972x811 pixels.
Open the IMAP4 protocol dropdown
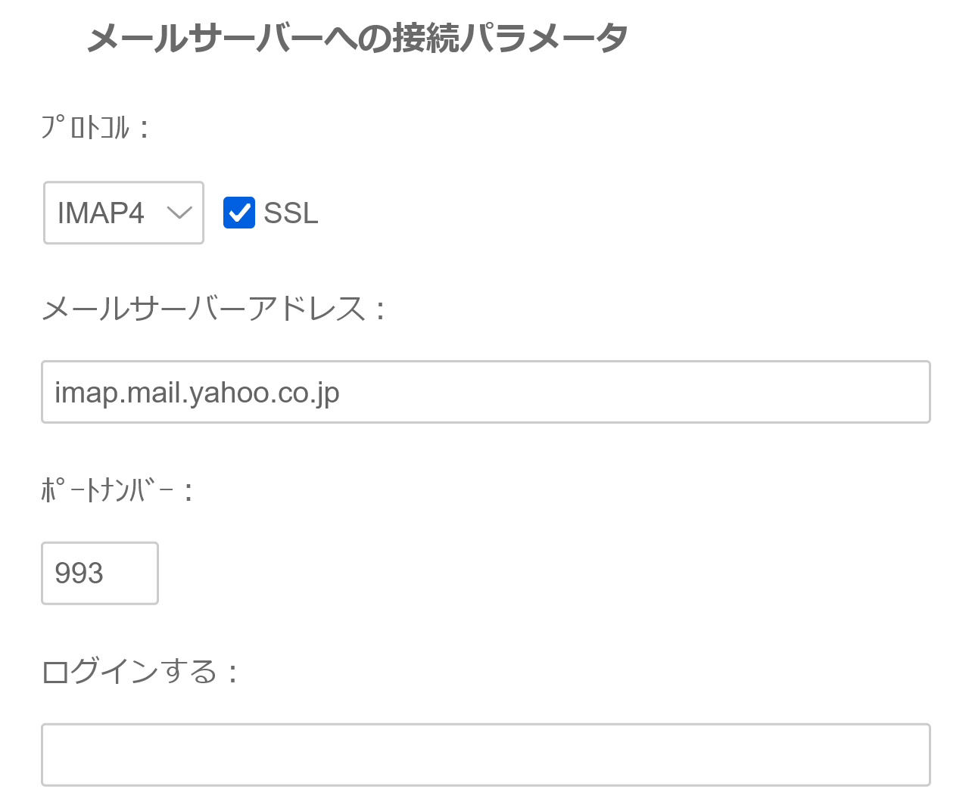pos(123,213)
